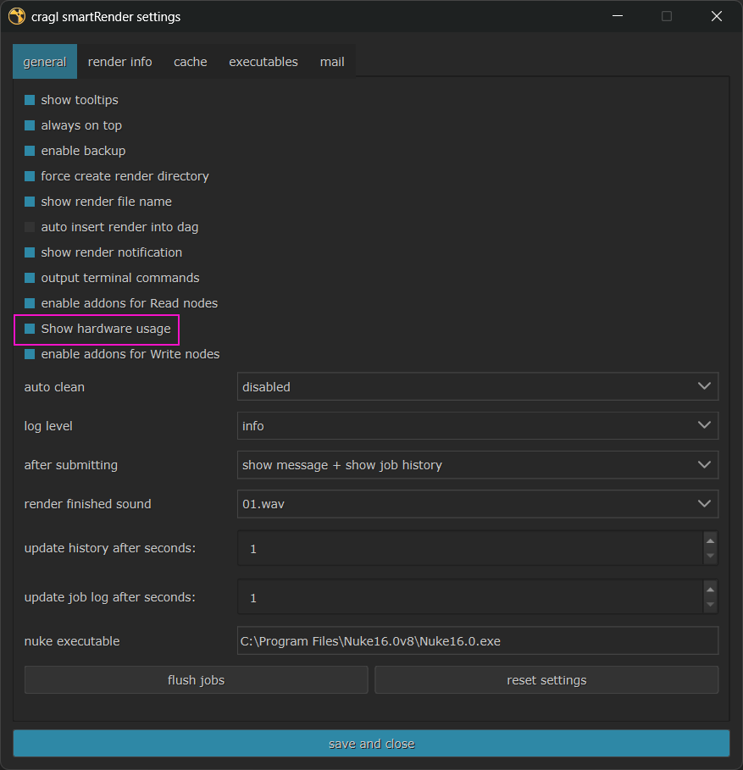Open the after submitting dropdown

(x=478, y=464)
